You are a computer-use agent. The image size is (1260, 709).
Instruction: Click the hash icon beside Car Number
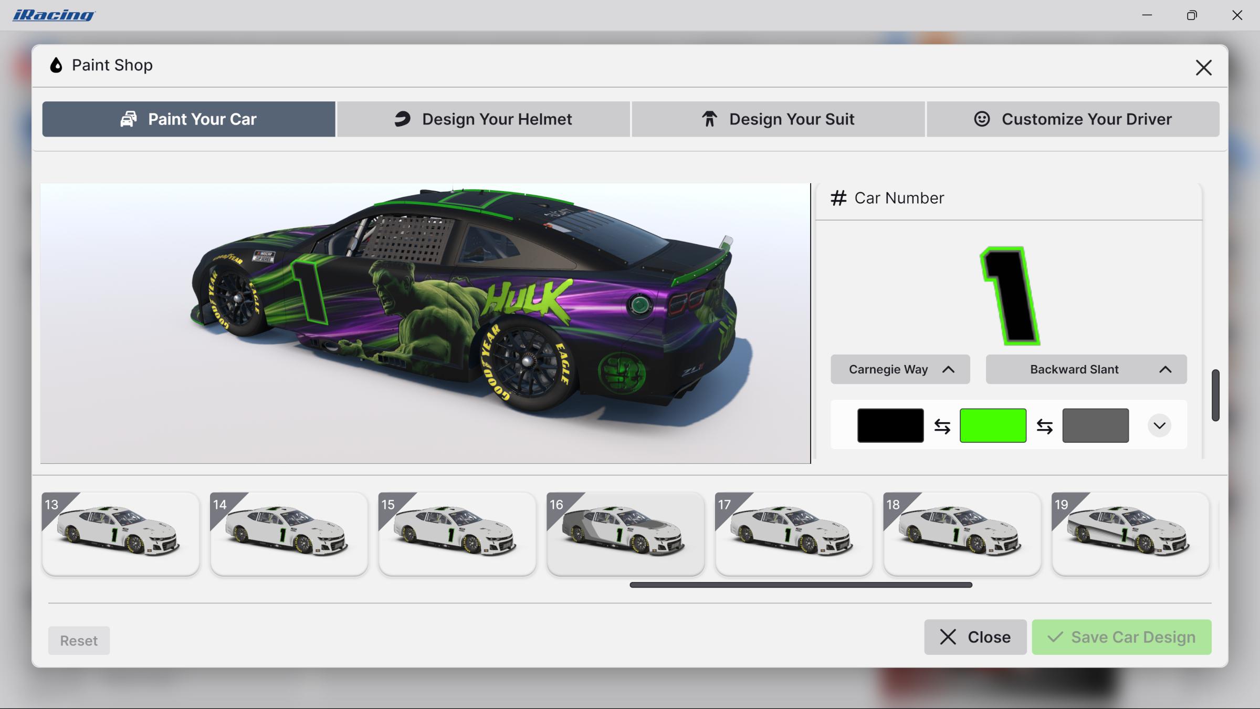pos(838,197)
